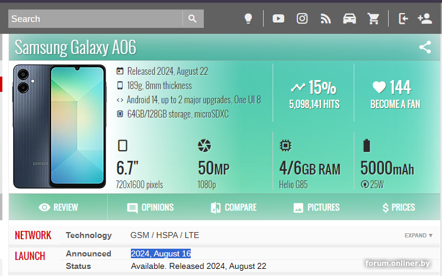Click the Status spec label
Image resolution: width=442 pixels, height=276 pixels.
click(x=78, y=266)
